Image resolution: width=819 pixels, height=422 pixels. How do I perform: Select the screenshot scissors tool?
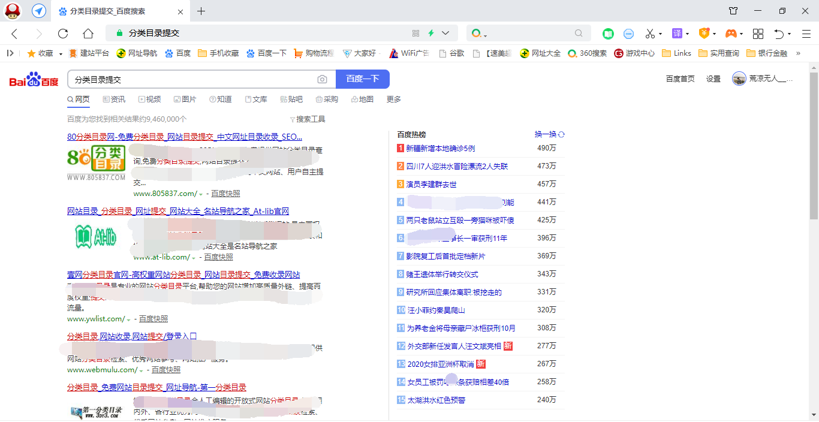point(649,33)
